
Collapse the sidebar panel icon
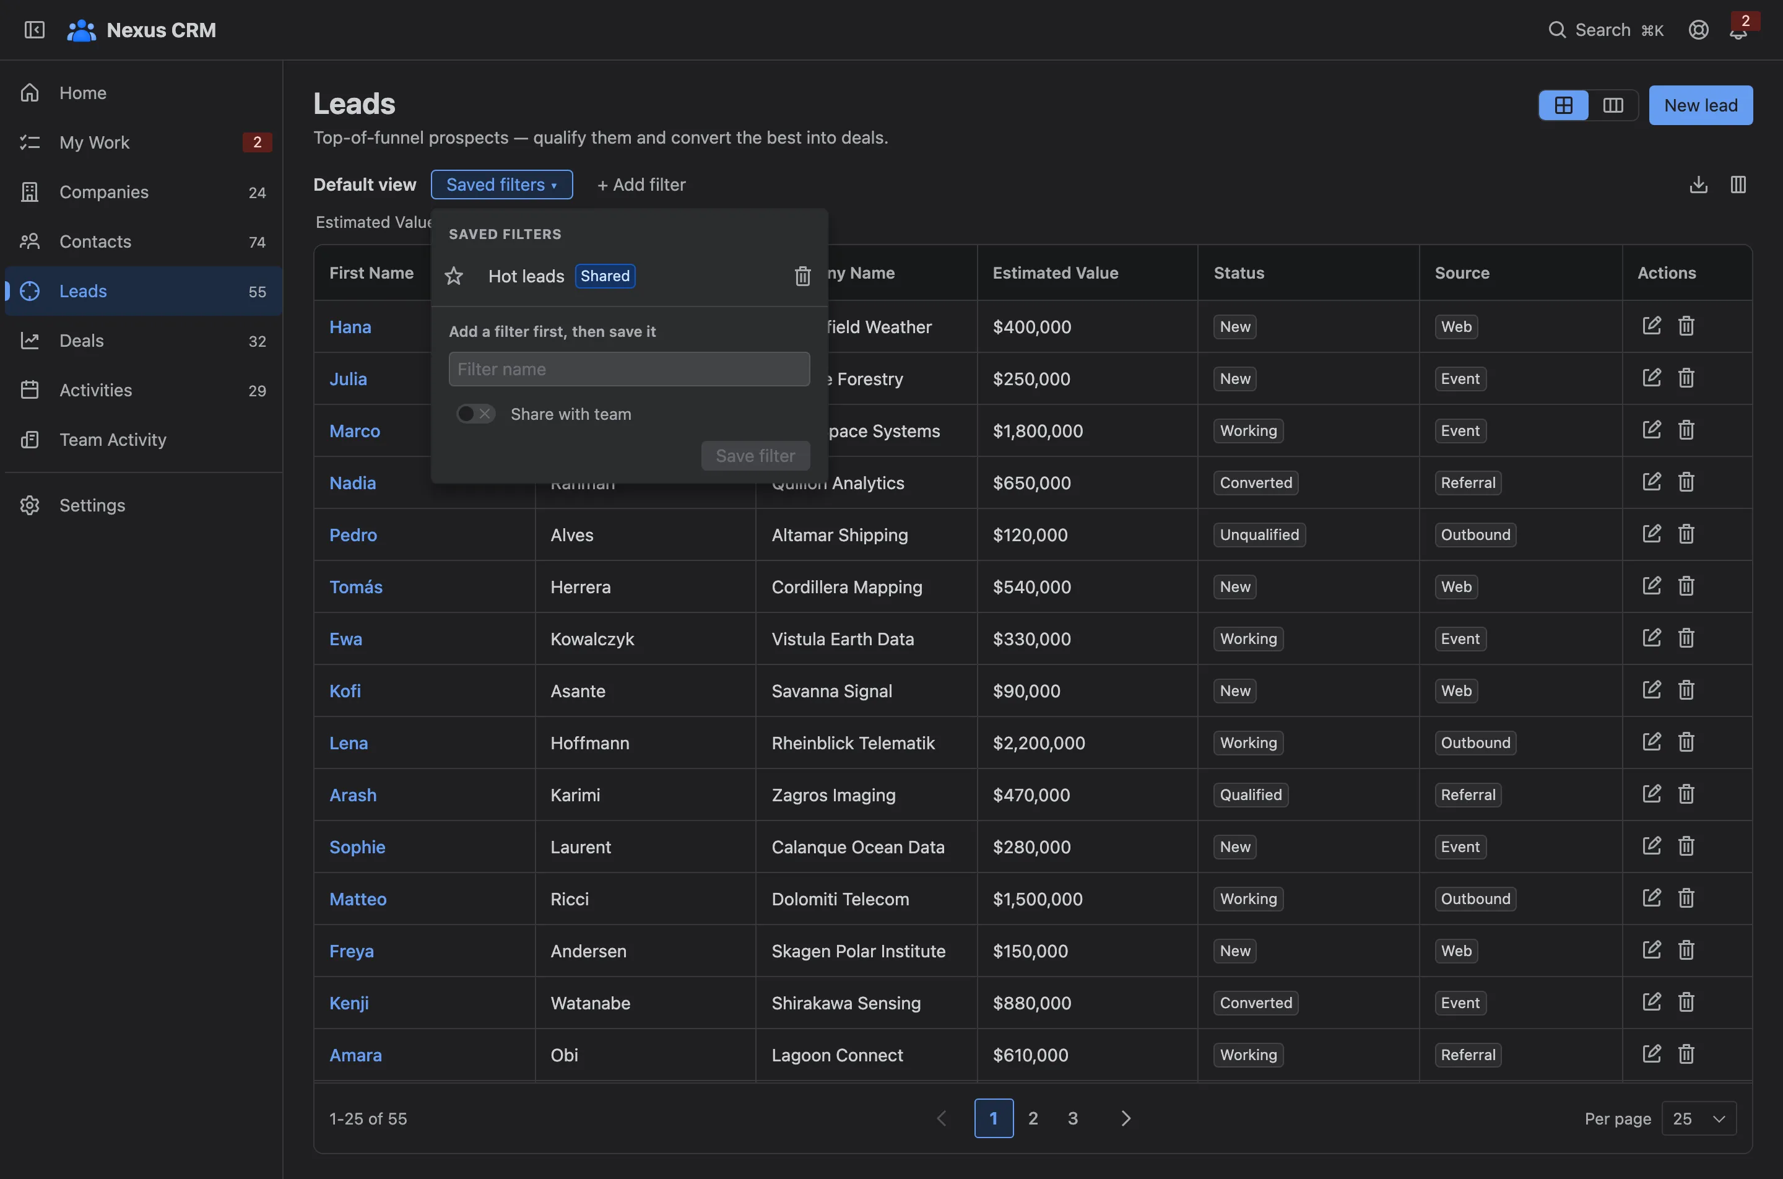(35, 29)
